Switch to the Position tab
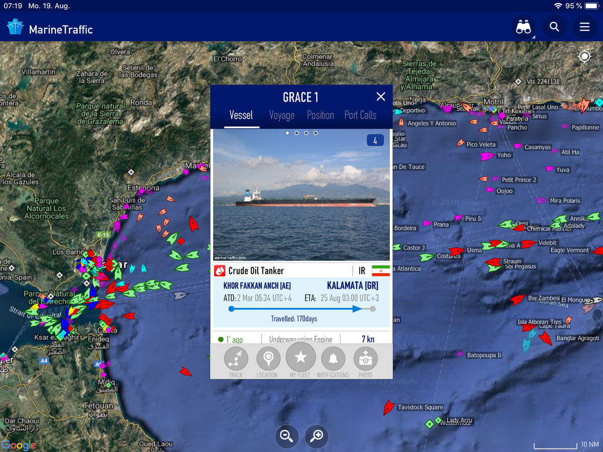The image size is (603, 452). point(320,116)
